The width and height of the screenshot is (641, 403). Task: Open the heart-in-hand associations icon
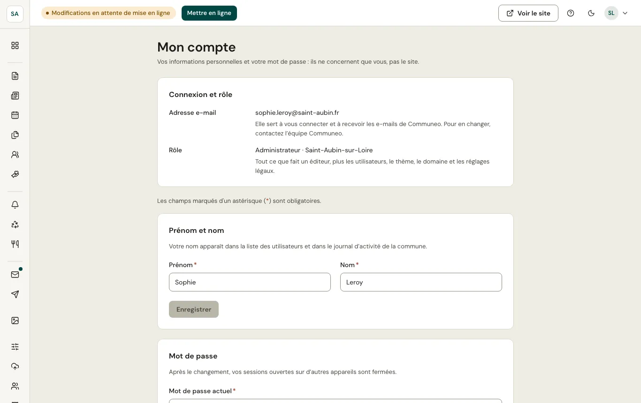click(15, 174)
